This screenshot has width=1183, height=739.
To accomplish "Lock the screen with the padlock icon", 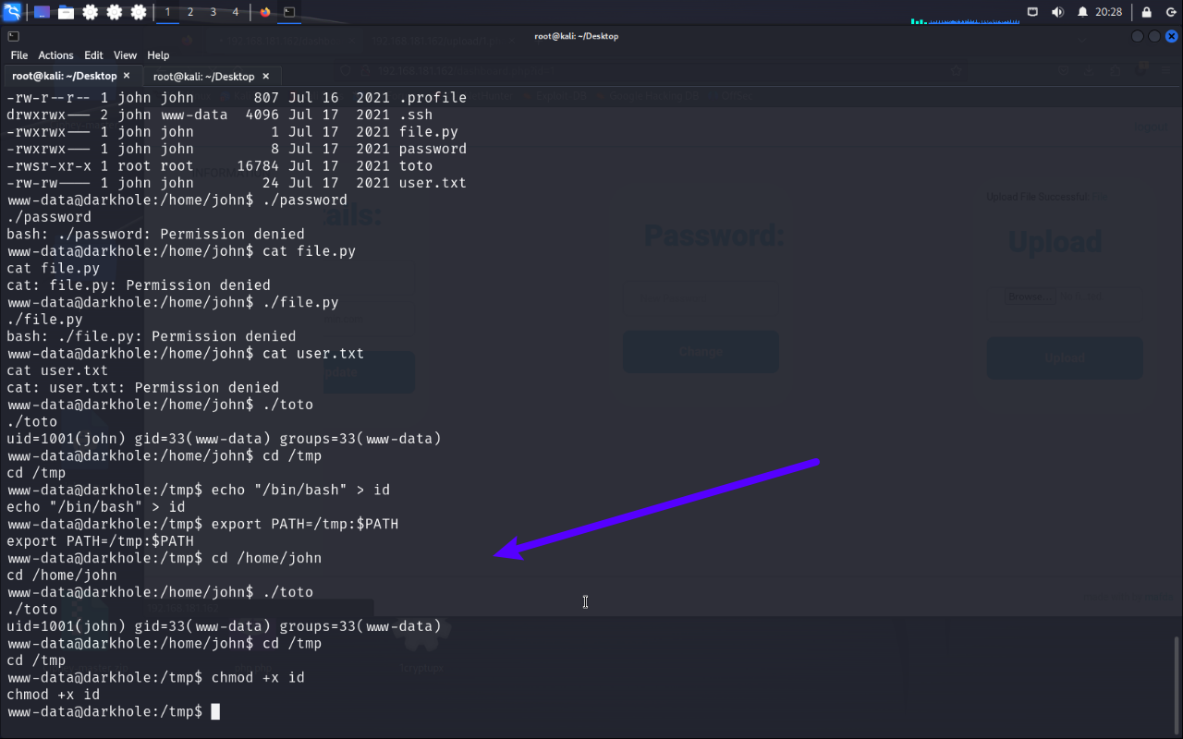I will click(1146, 12).
